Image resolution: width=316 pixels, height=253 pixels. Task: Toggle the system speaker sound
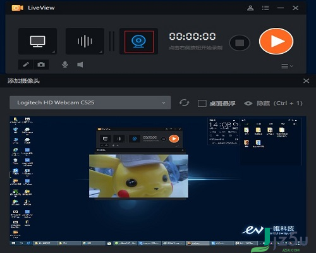[x=80, y=65]
